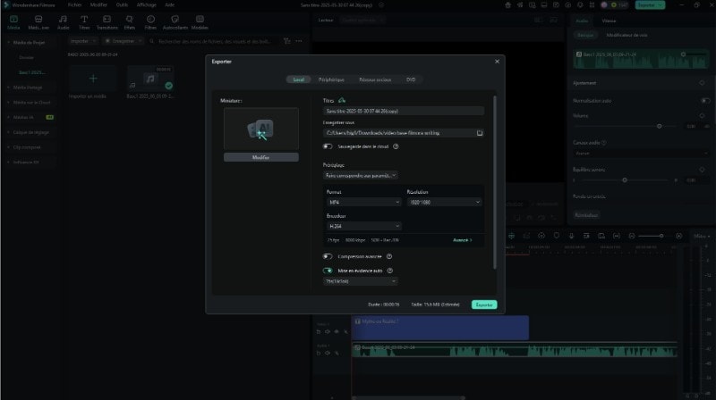Viewport: 716px width, 400px height.
Task: Click the grid apps icon in title bar
Action: [x=592, y=5]
